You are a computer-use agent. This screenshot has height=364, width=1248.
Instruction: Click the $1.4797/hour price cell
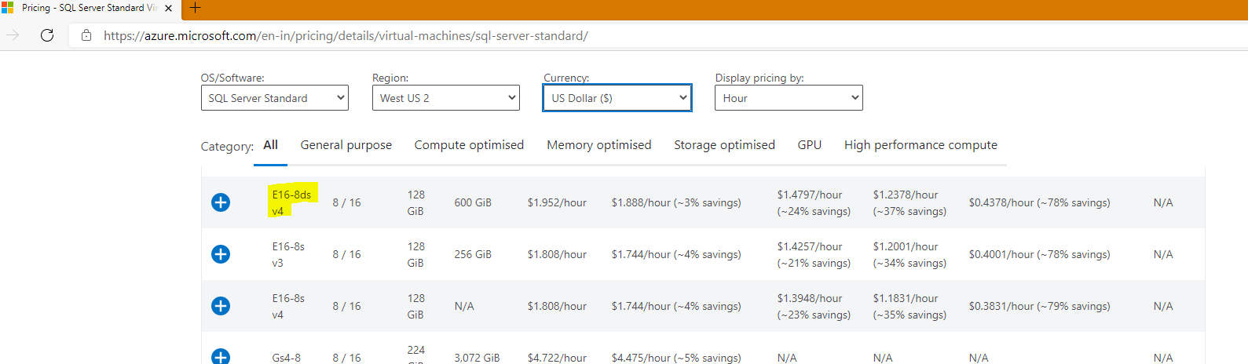pos(814,202)
